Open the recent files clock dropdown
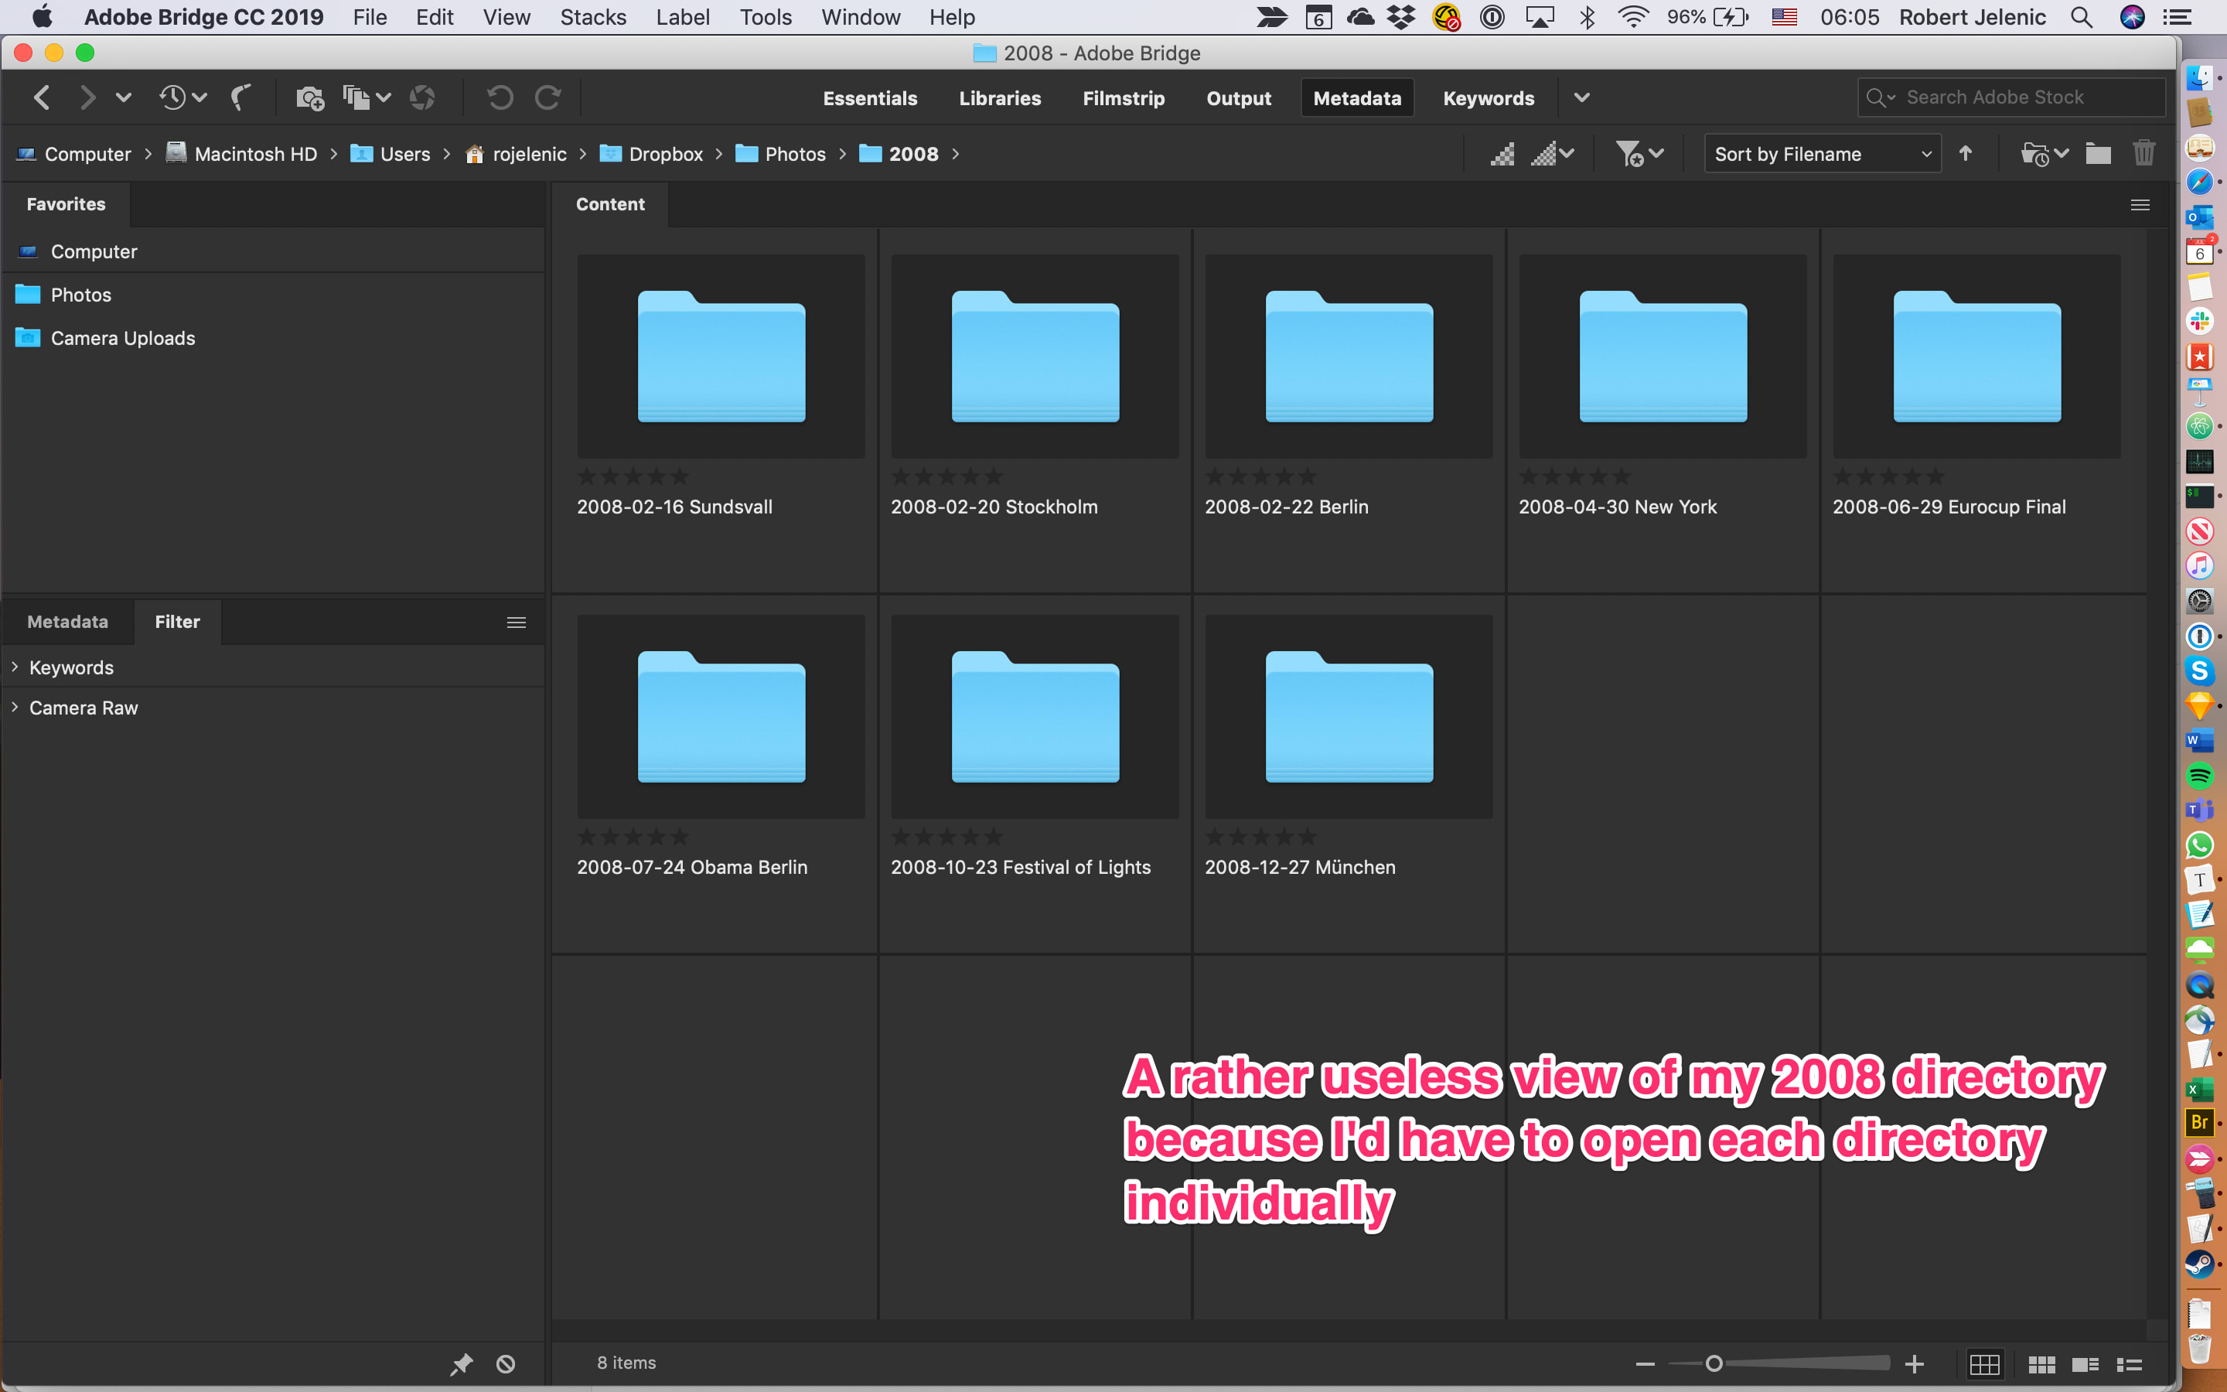Screen dimensions: 2227x1392 coord(182,97)
